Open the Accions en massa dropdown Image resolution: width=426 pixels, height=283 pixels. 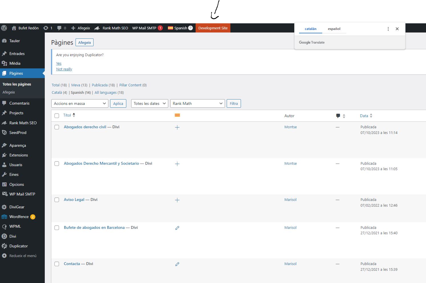(80, 103)
